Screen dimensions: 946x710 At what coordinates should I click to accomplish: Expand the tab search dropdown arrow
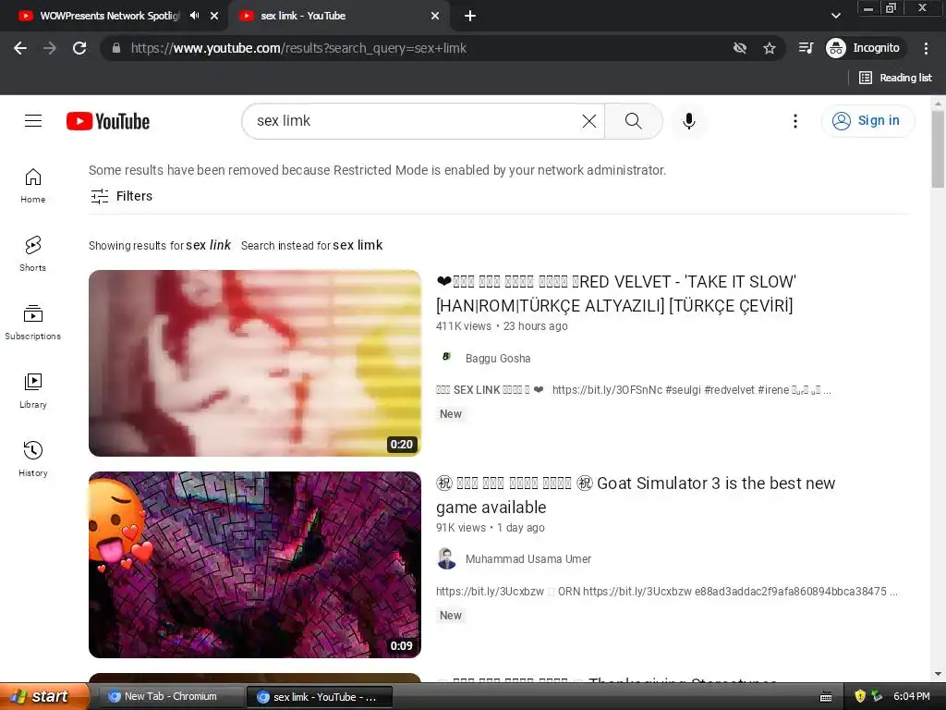point(835,17)
